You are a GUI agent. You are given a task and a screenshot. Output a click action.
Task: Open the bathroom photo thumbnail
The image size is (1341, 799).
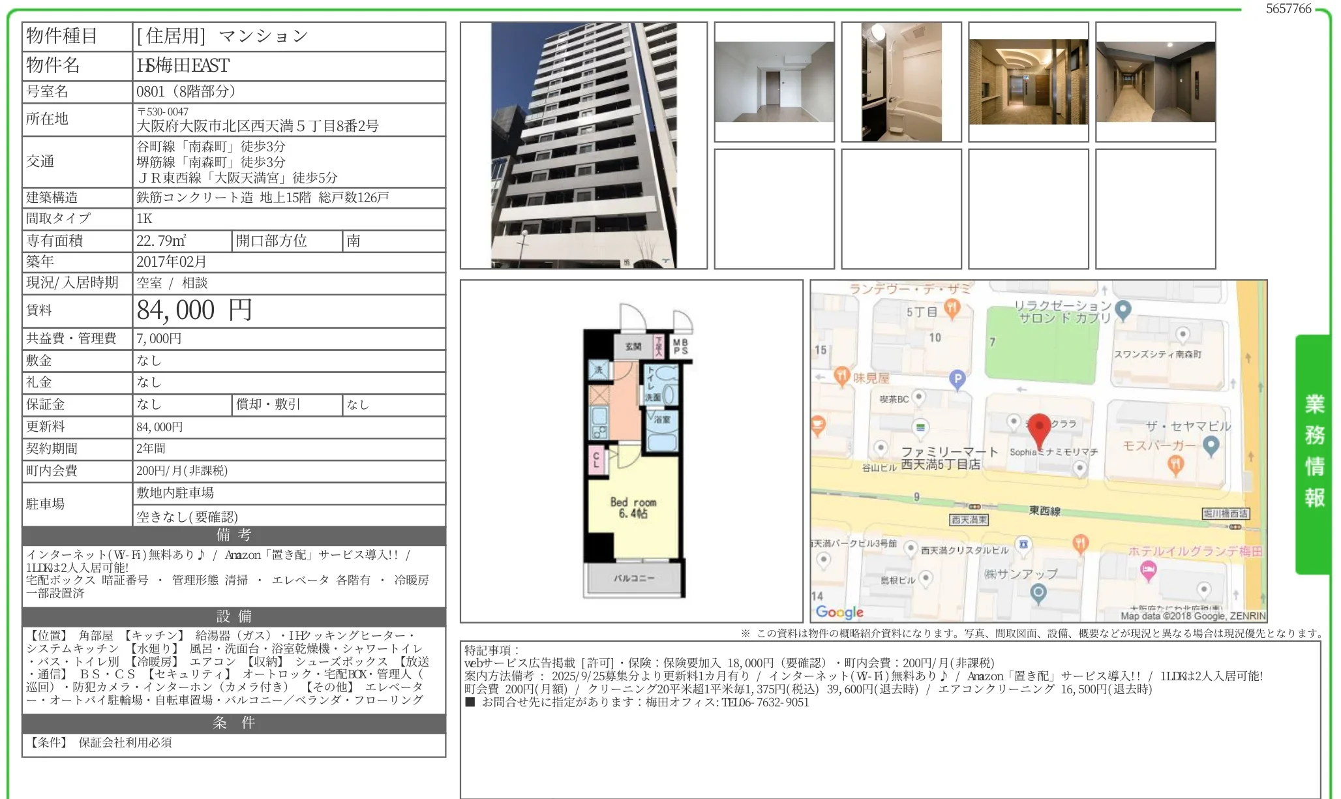coord(901,82)
